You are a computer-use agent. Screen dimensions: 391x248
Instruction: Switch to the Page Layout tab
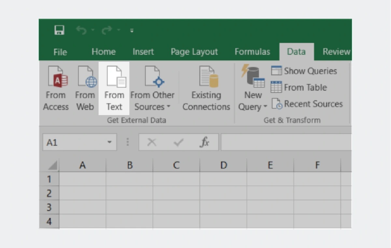[x=194, y=52]
